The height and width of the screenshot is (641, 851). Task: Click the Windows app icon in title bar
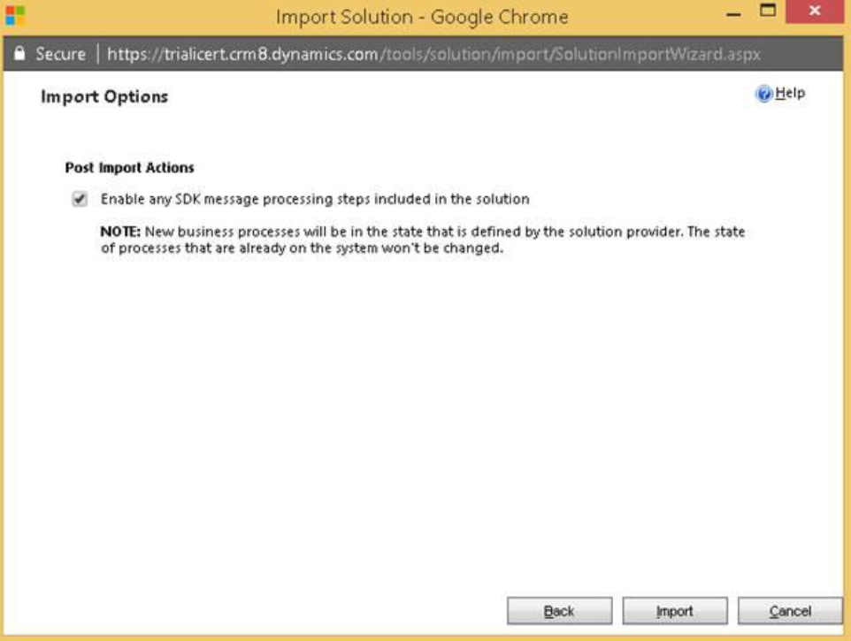15,16
